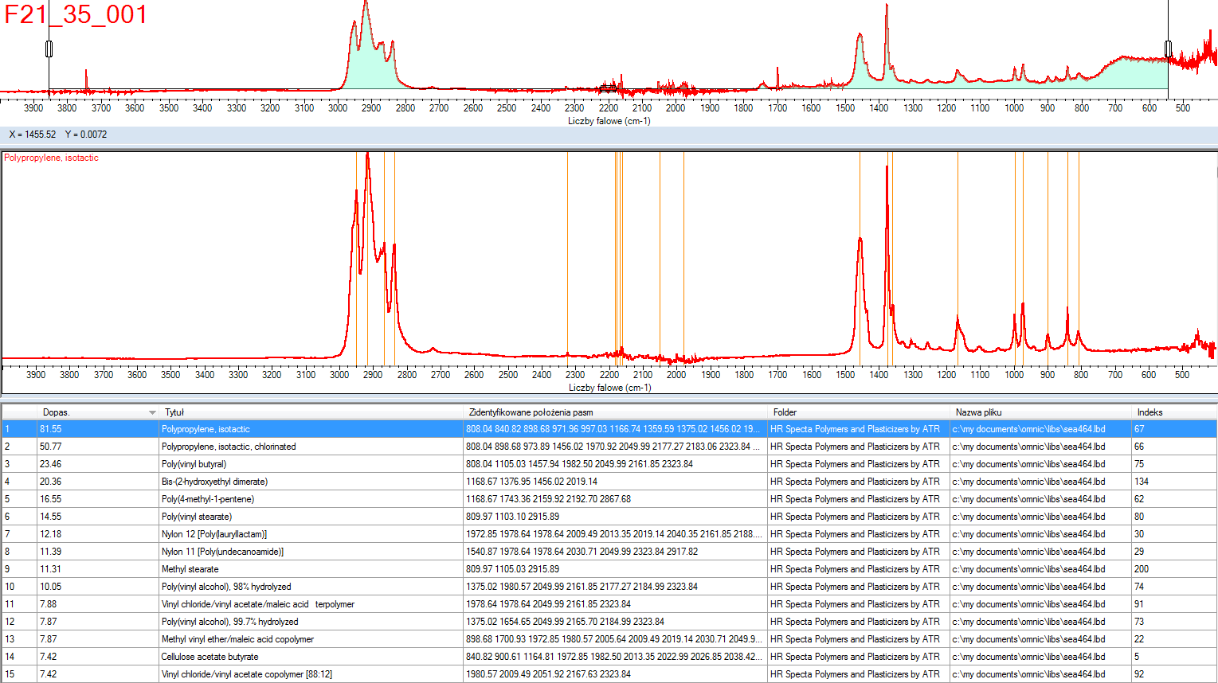The height and width of the screenshot is (683, 1218).
Task: Click the Poly(4-methyl-1-pentene) entry
Action: [207, 499]
